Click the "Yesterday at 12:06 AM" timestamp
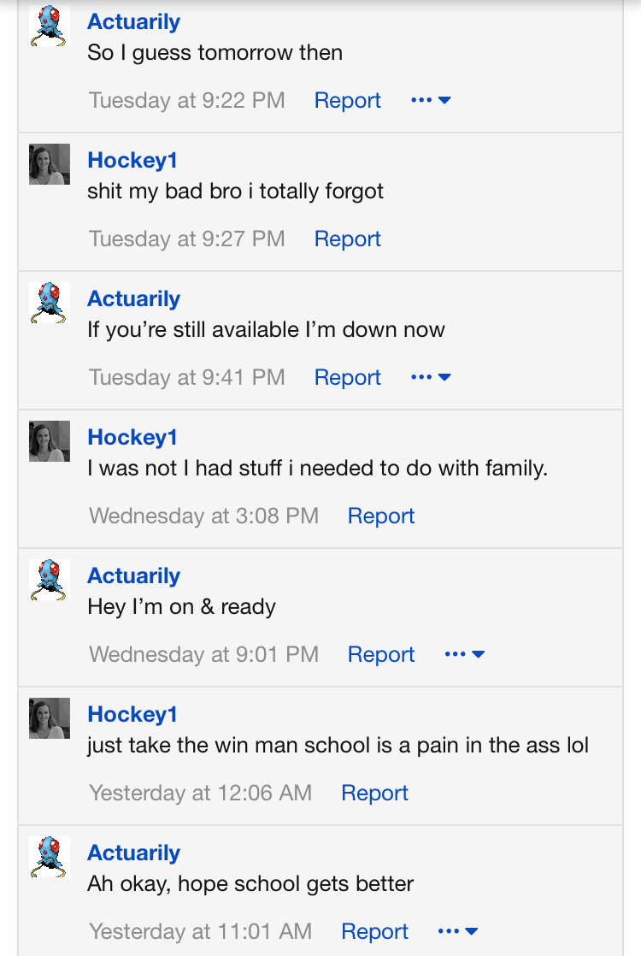The image size is (641, 956). pos(200,793)
